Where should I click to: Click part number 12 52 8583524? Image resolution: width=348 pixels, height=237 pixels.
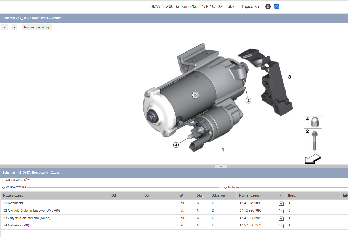(x=250, y=225)
